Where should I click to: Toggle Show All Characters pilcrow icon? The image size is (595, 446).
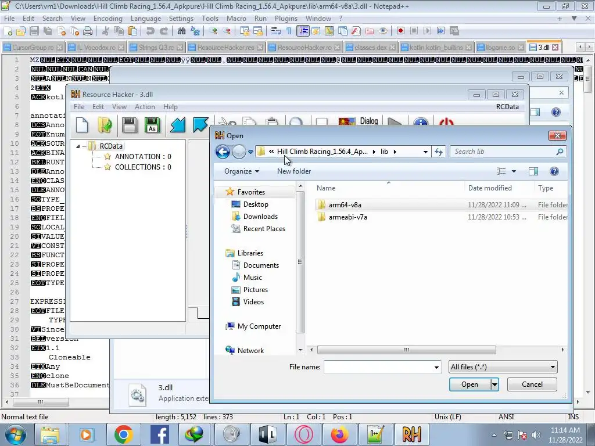(289, 31)
